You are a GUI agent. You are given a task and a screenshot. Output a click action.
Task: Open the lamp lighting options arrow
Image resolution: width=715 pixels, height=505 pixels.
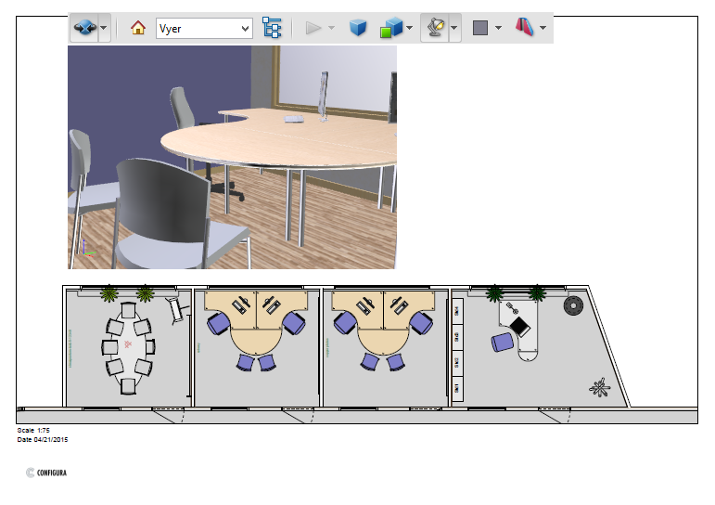453,28
